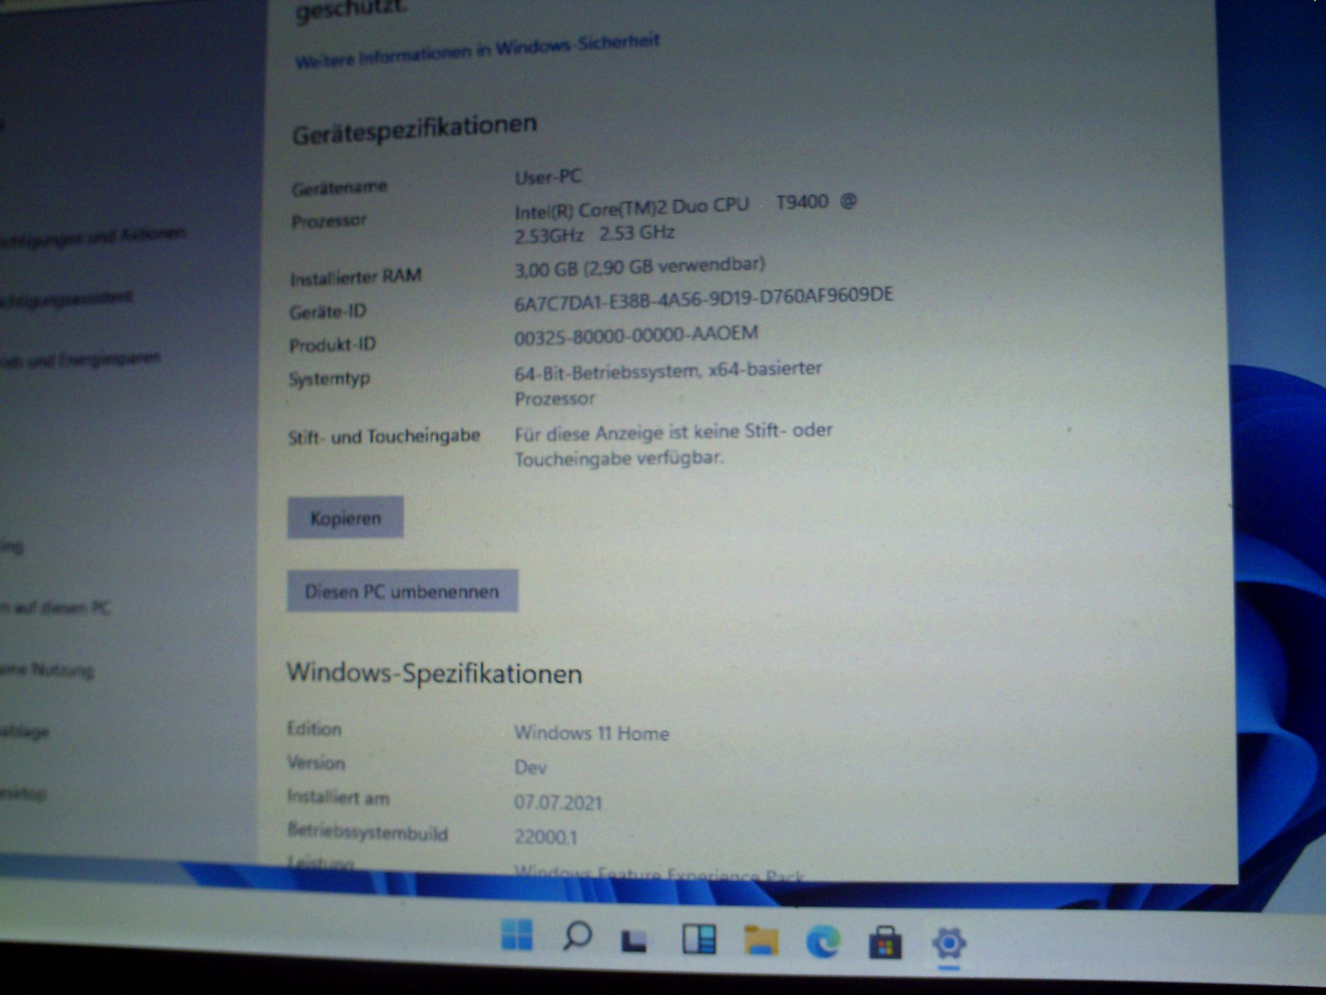Open Task View on taskbar
Viewport: 1326px width, 995px height.
tap(633, 940)
